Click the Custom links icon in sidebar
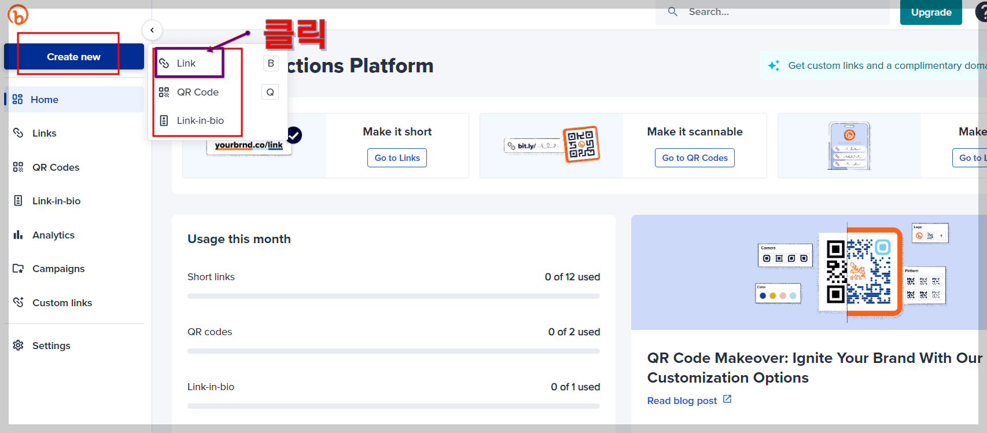This screenshot has width=987, height=433. point(19,302)
